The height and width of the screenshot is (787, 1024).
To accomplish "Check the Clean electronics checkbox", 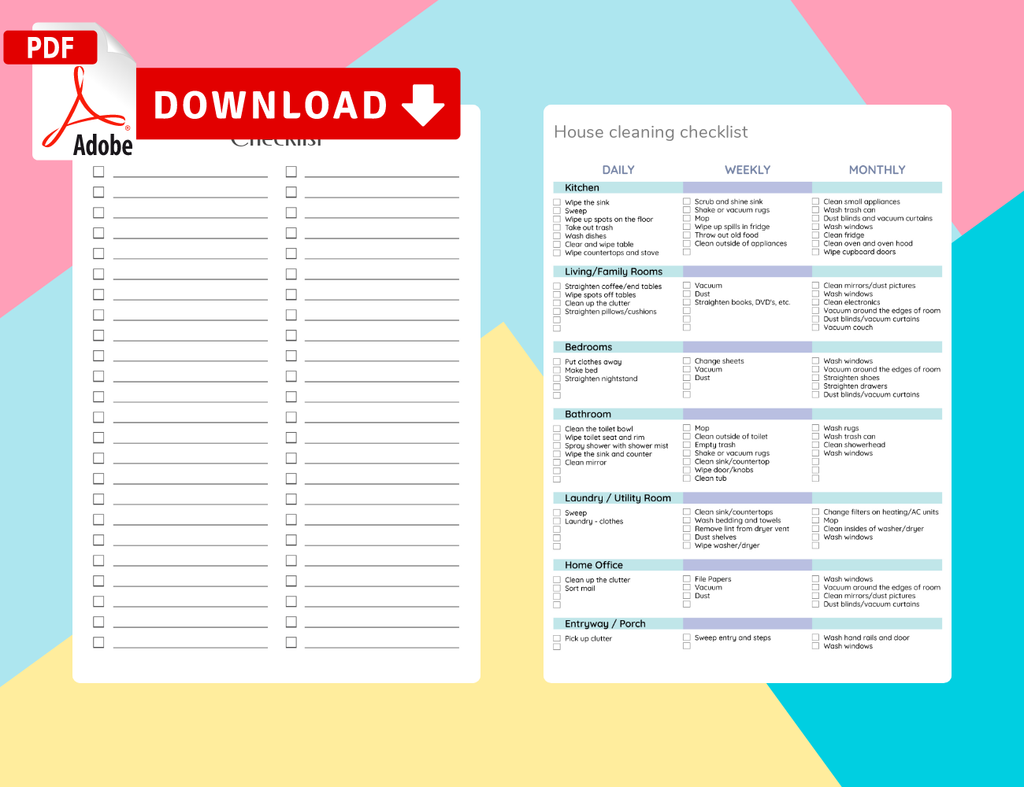I will [815, 302].
